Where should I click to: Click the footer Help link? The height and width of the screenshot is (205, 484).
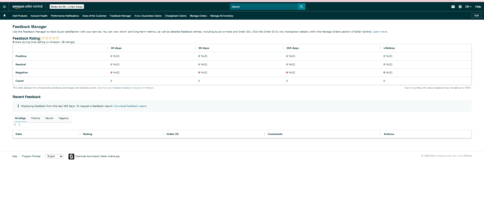tap(15, 156)
